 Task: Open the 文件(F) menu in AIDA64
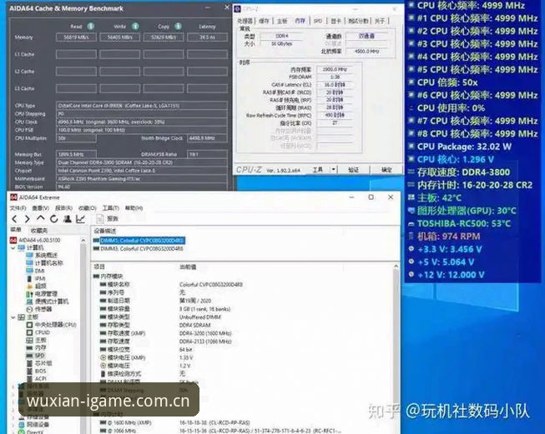coord(18,208)
